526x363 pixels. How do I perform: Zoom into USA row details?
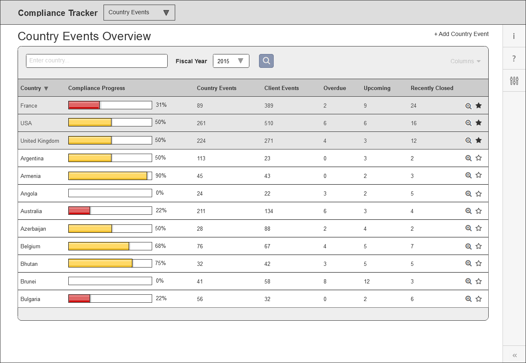click(469, 123)
